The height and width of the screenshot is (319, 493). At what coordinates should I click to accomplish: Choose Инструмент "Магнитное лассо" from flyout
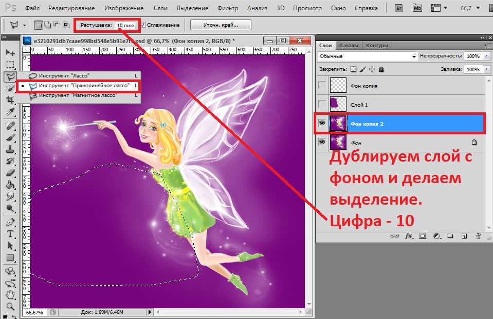[x=78, y=95]
